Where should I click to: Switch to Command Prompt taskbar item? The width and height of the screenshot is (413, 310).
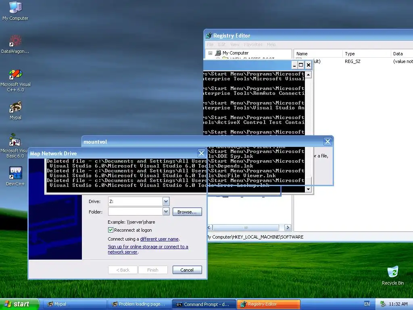[x=204, y=304]
